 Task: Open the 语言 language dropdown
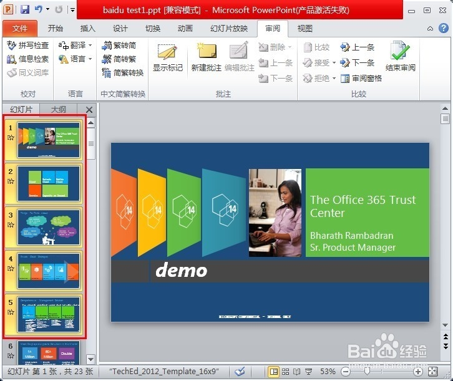coord(75,59)
